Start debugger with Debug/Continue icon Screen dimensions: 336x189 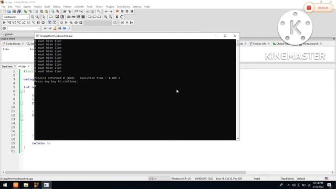tap(4, 23)
